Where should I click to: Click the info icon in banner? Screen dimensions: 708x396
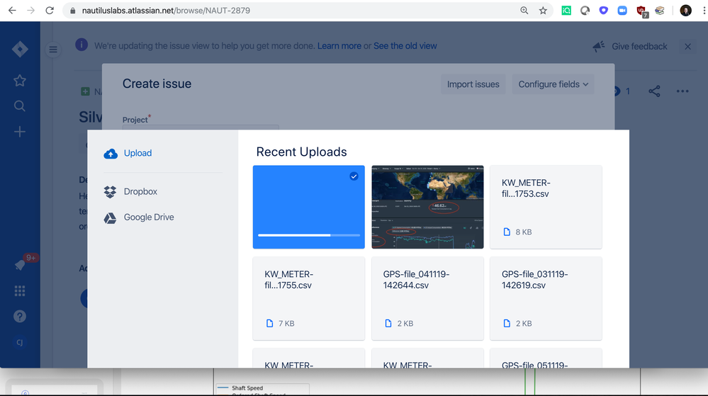82,45
